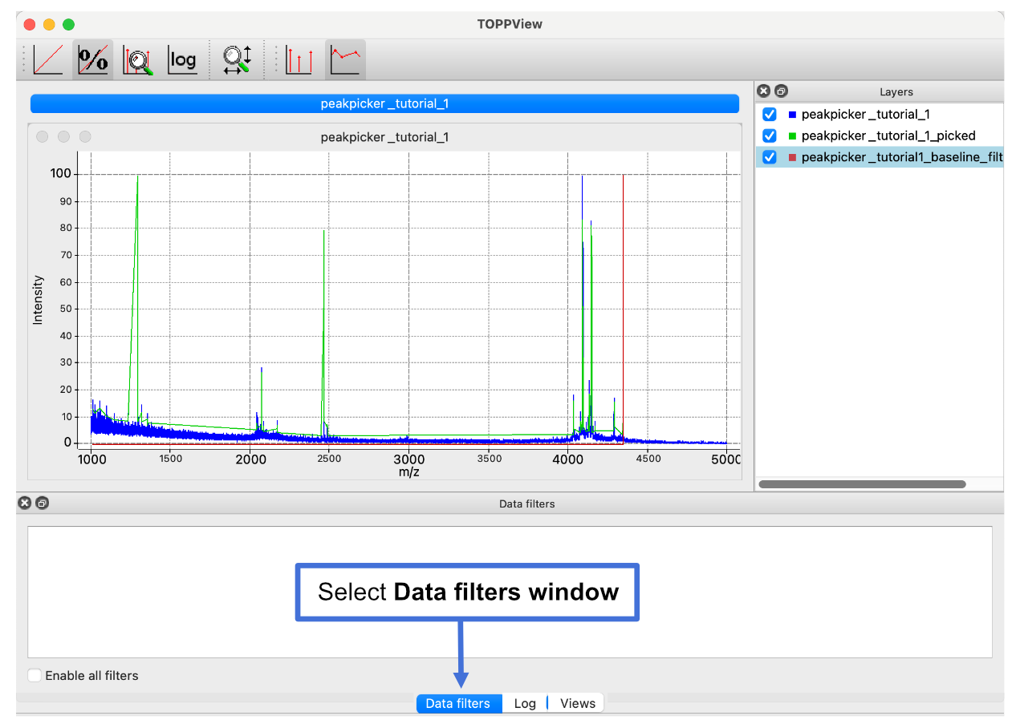Click the spectrum subwindow title peakpicker_tutorial_1
The image size is (1016, 728).
[x=384, y=137]
